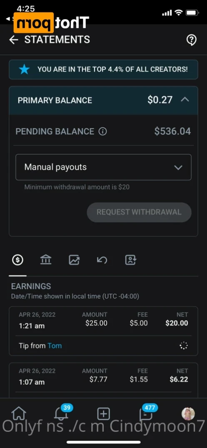
Task: Open the circular-arrow Chargebacks tab icon
Action: 102,260
